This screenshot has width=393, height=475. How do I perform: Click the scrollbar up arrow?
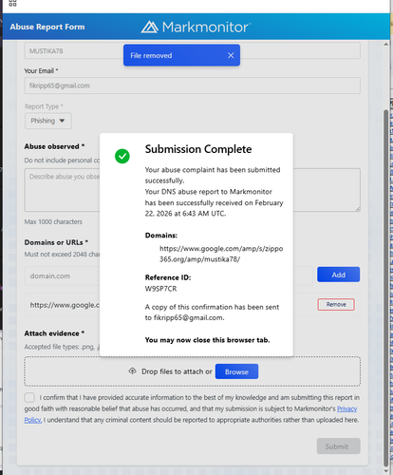pyautogui.click(x=385, y=44)
